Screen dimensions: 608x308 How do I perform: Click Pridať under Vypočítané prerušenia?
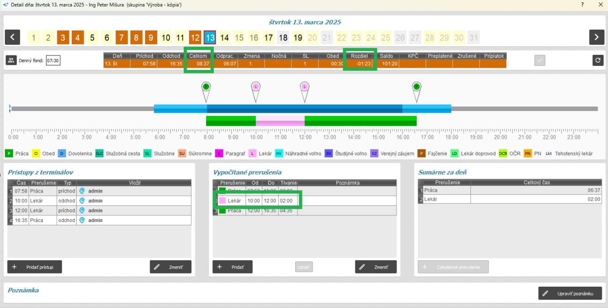click(233, 266)
